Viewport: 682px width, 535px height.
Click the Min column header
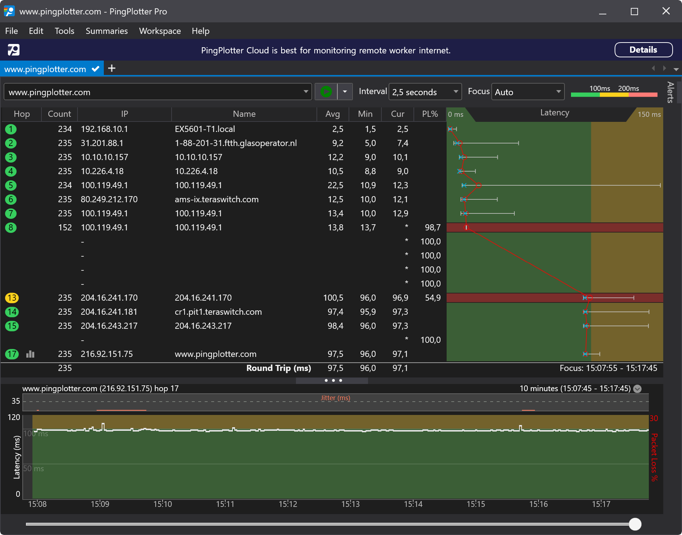pos(365,114)
